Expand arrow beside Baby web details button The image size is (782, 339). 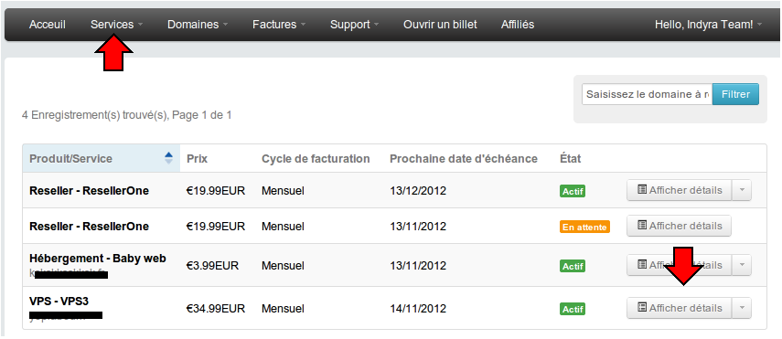[742, 265]
